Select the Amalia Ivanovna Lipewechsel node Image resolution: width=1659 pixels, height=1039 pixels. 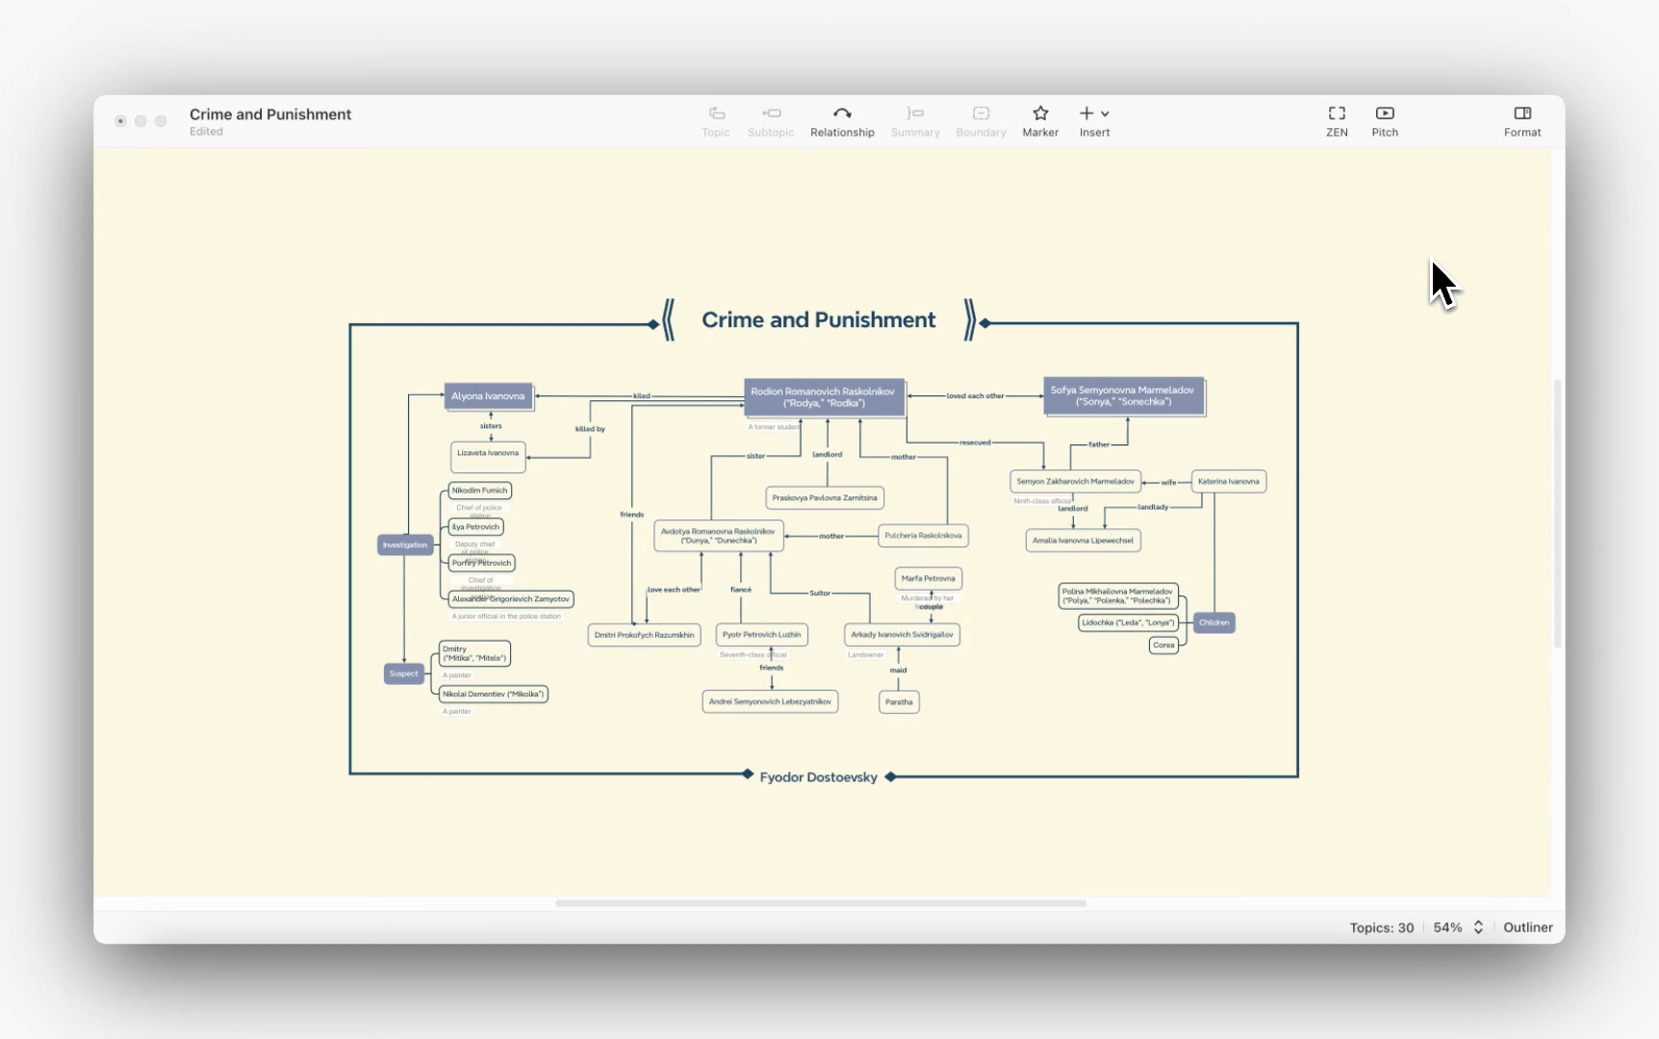(x=1083, y=541)
